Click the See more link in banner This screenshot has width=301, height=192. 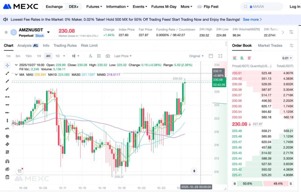[x=252, y=19]
